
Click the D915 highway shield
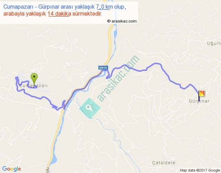[x=103, y=68]
